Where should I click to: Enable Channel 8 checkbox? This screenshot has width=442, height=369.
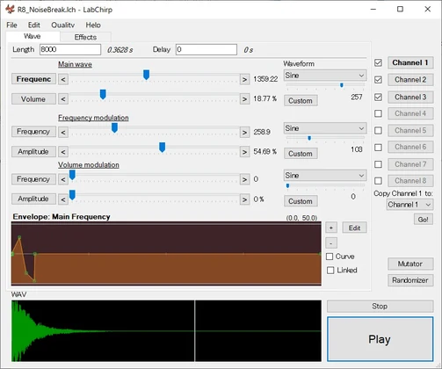[378, 181]
